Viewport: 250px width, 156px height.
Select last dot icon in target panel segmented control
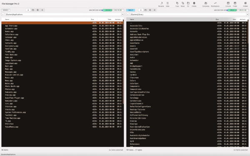pyautogui.click(x=155, y=10)
